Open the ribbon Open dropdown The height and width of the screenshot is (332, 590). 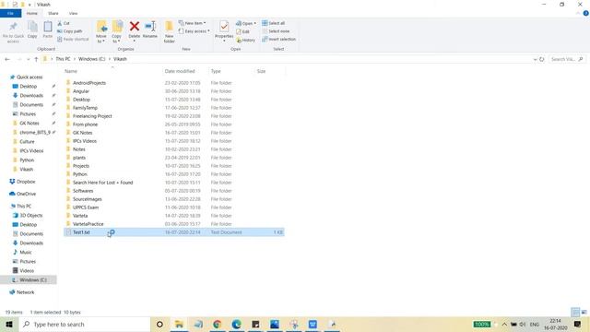point(246,23)
